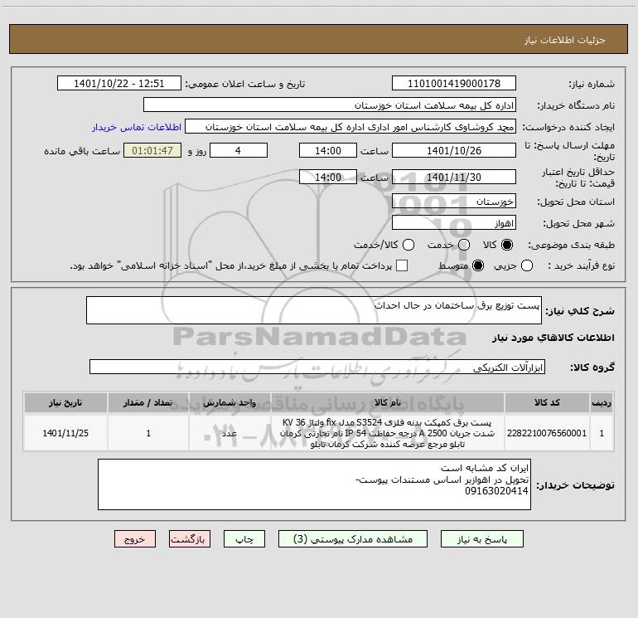Click the delivery province field خوزستان
This screenshot has width=638, height=618.
454,202
